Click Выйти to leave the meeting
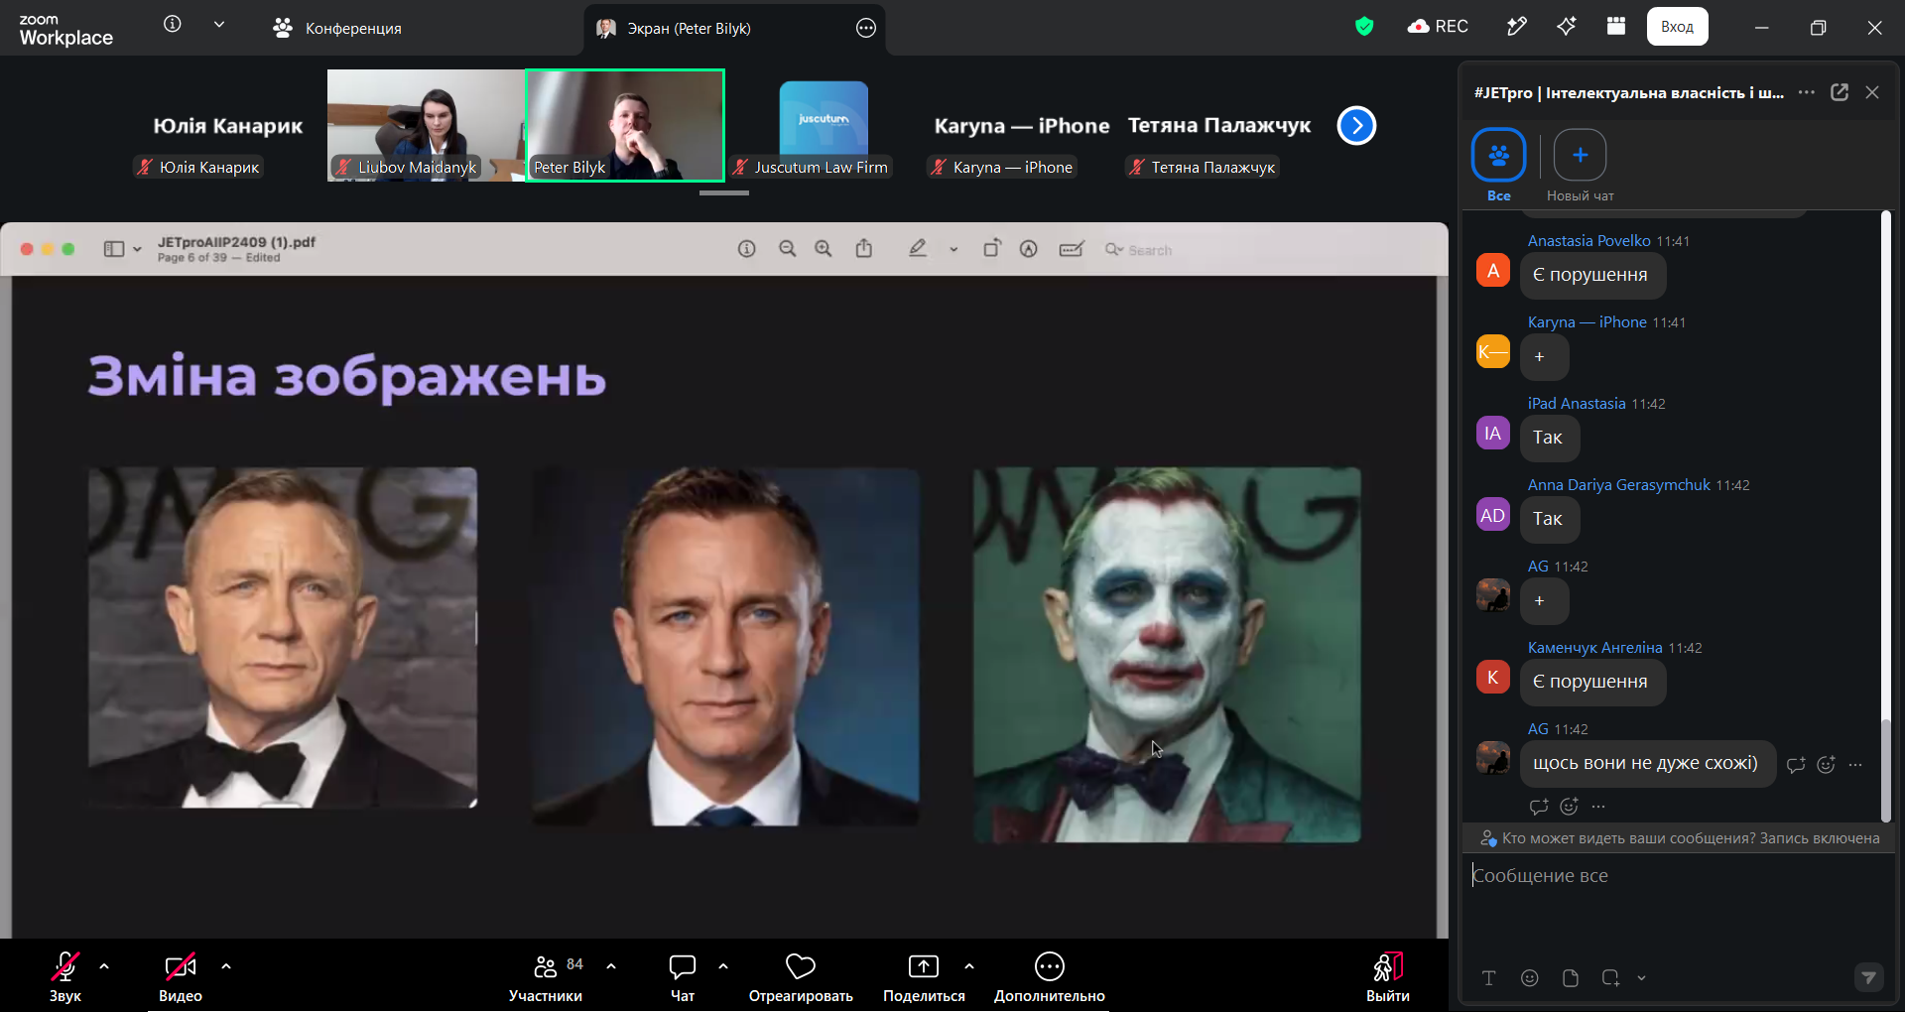Viewport: 1905px width, 1012px height. click(1387, 976)
